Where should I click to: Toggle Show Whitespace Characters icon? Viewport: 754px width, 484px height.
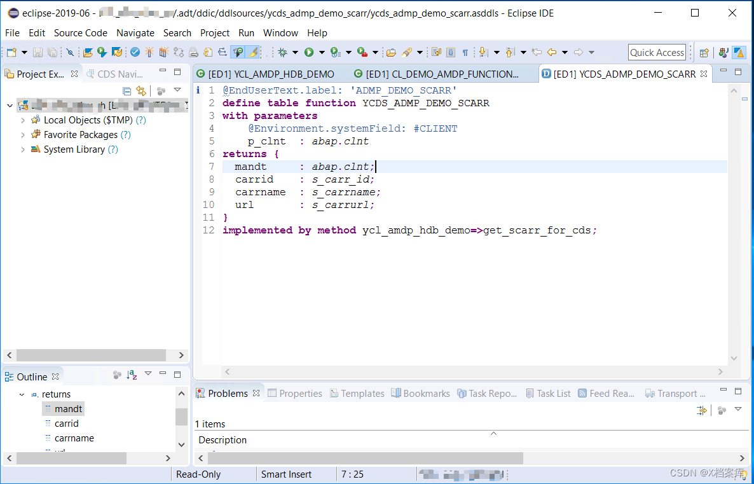pyautogui.click(x=465, y=53)
